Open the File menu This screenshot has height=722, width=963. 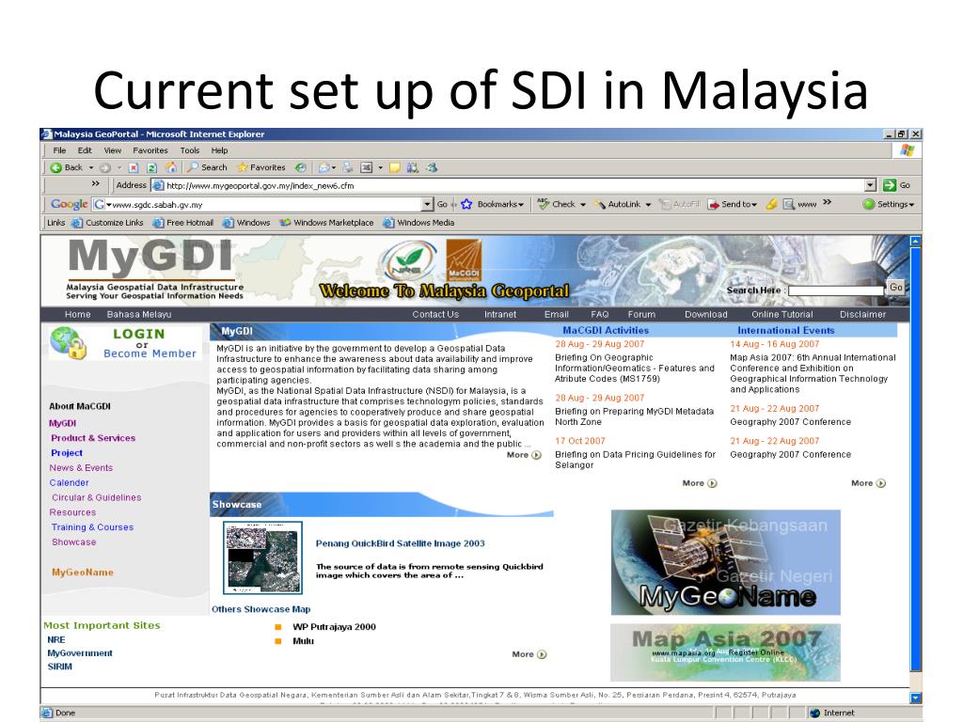59,149
